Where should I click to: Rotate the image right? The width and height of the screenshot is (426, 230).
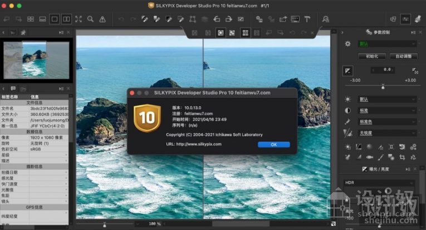coord(229,19)
